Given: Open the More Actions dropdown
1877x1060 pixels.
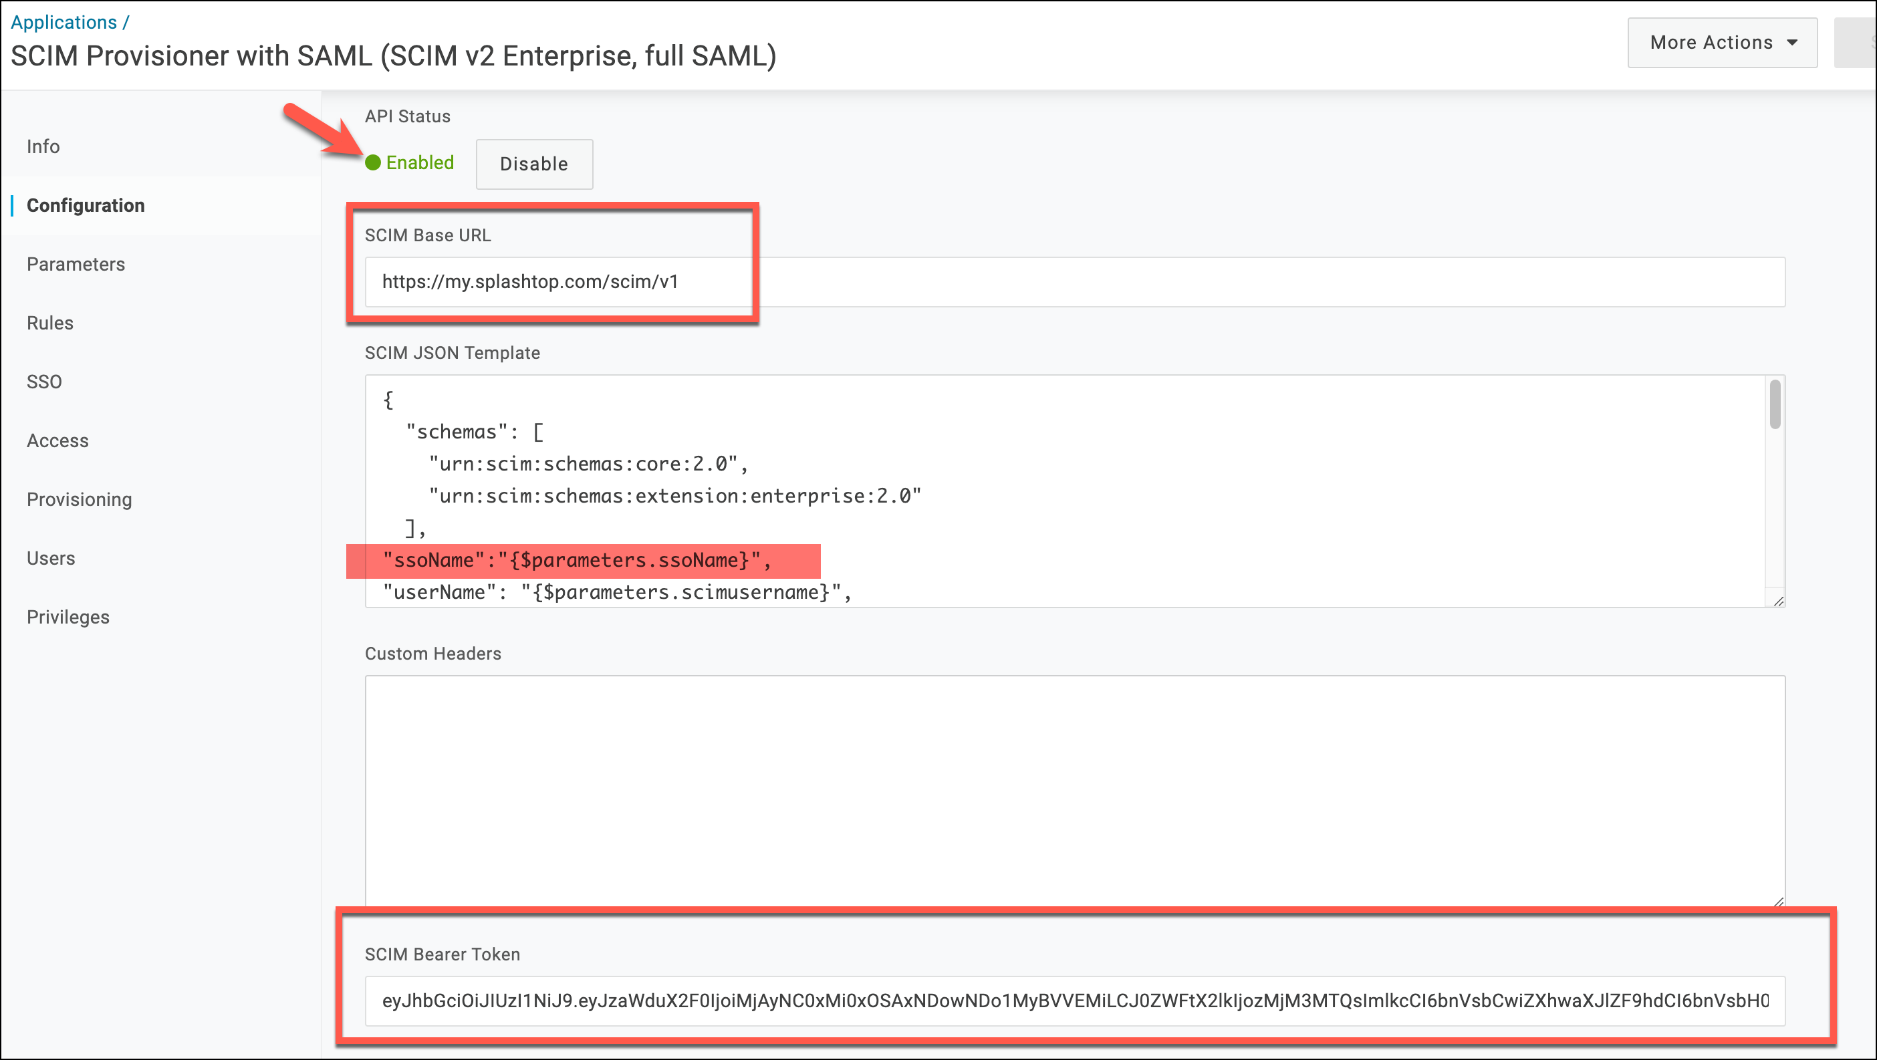Looking at the screenshot, I should [x=1723, y=42].
